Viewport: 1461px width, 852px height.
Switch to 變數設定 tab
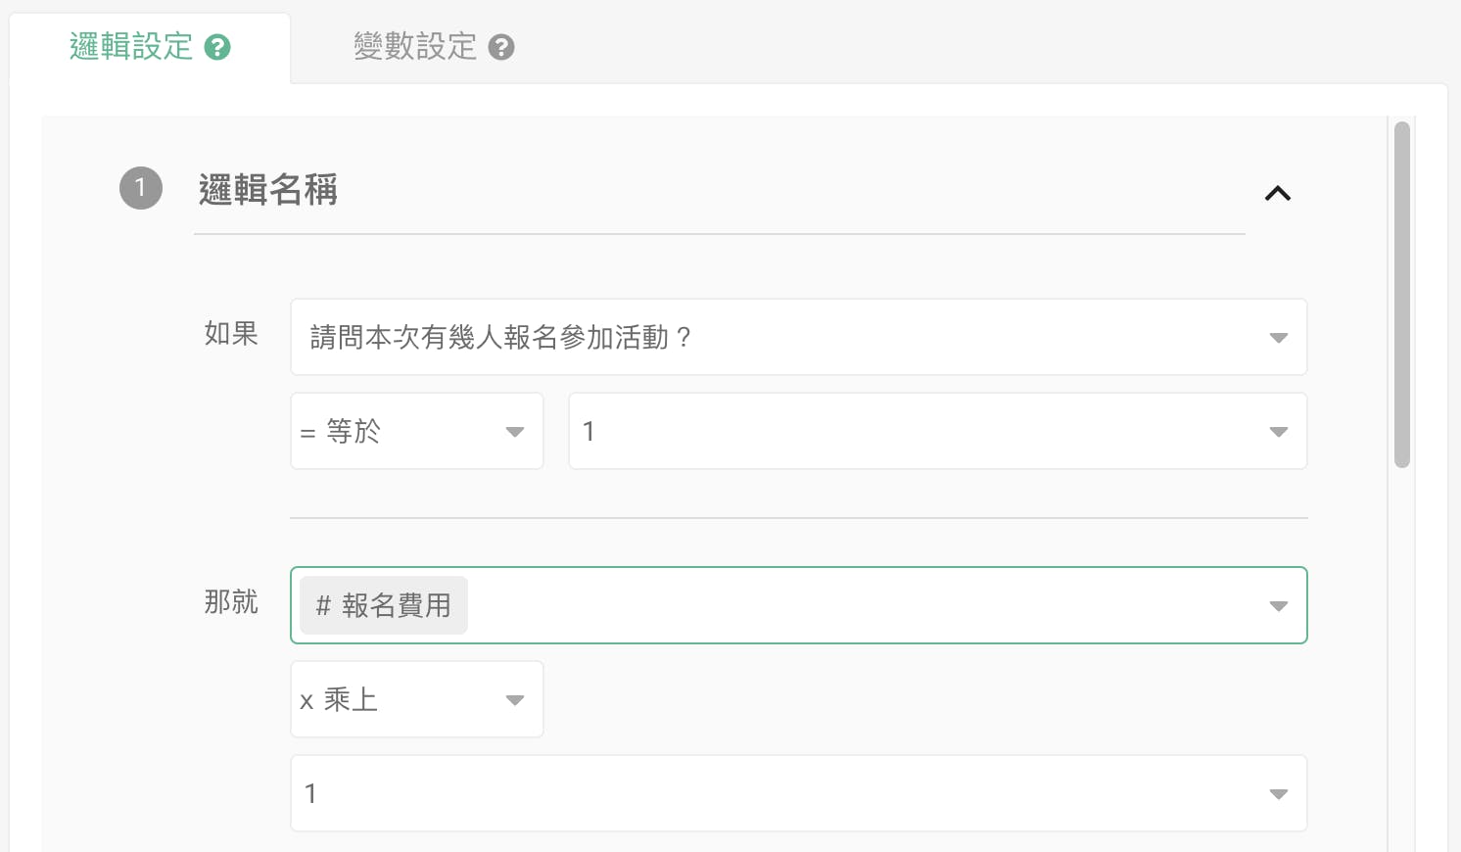click(x=415, y=47)
